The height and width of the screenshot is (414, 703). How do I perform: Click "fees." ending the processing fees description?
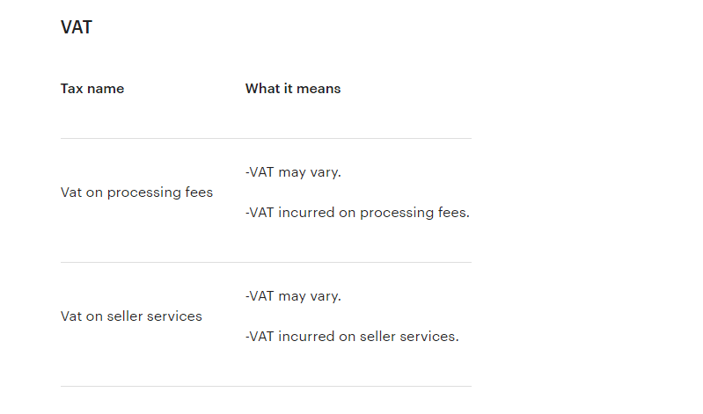[x=454, y=213]
